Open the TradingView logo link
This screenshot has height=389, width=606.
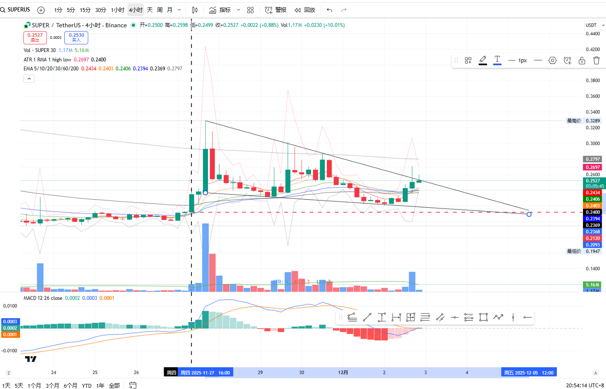(x=31, y=359)
